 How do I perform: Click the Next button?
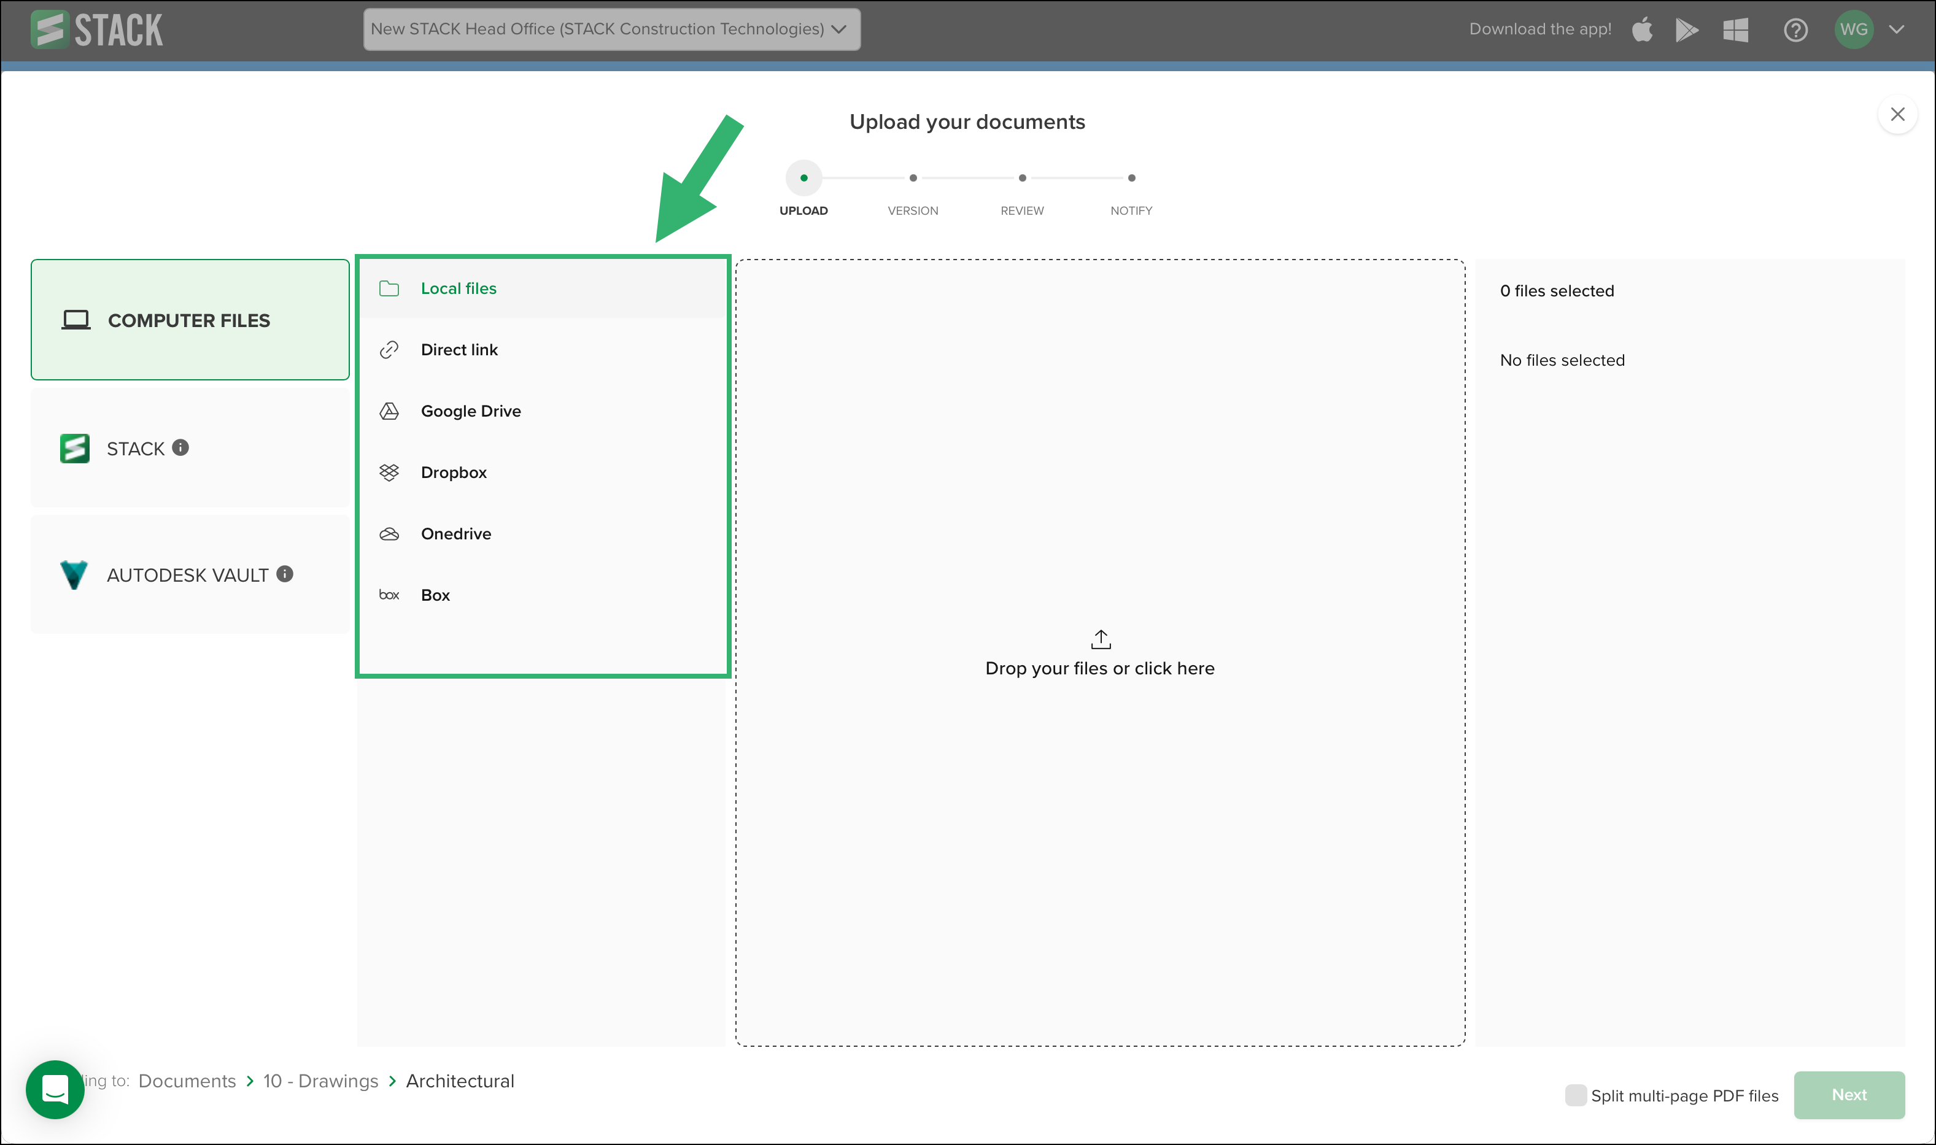tap(1849, 1094)
